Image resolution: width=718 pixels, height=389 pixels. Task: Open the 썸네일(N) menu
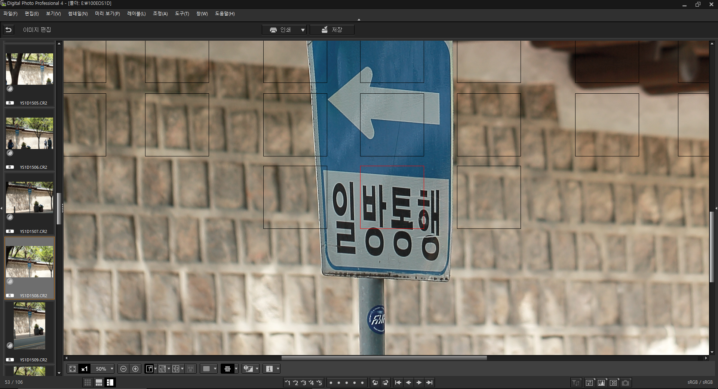78,14
